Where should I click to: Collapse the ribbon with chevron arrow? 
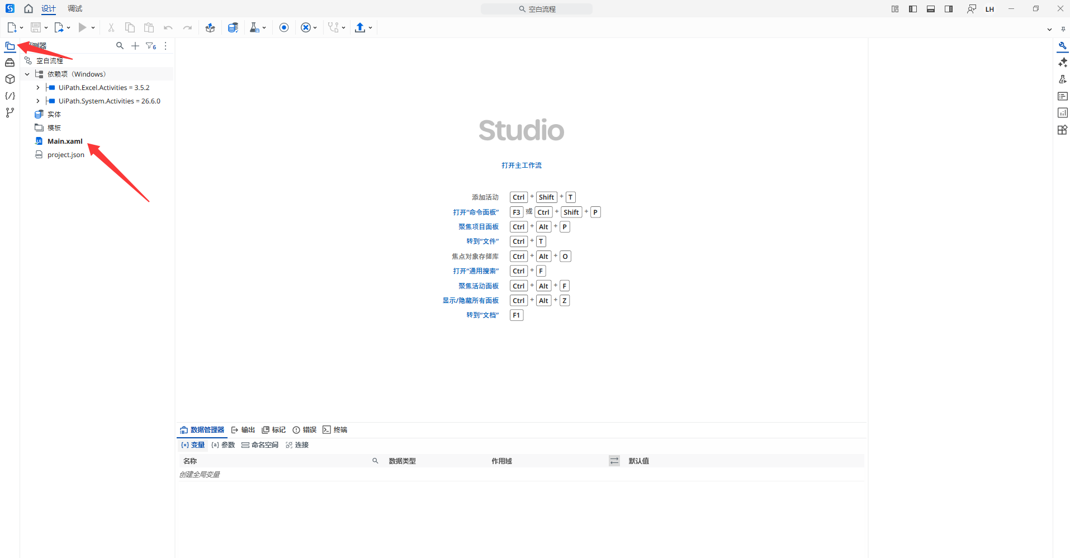[x=1049, y=29]
